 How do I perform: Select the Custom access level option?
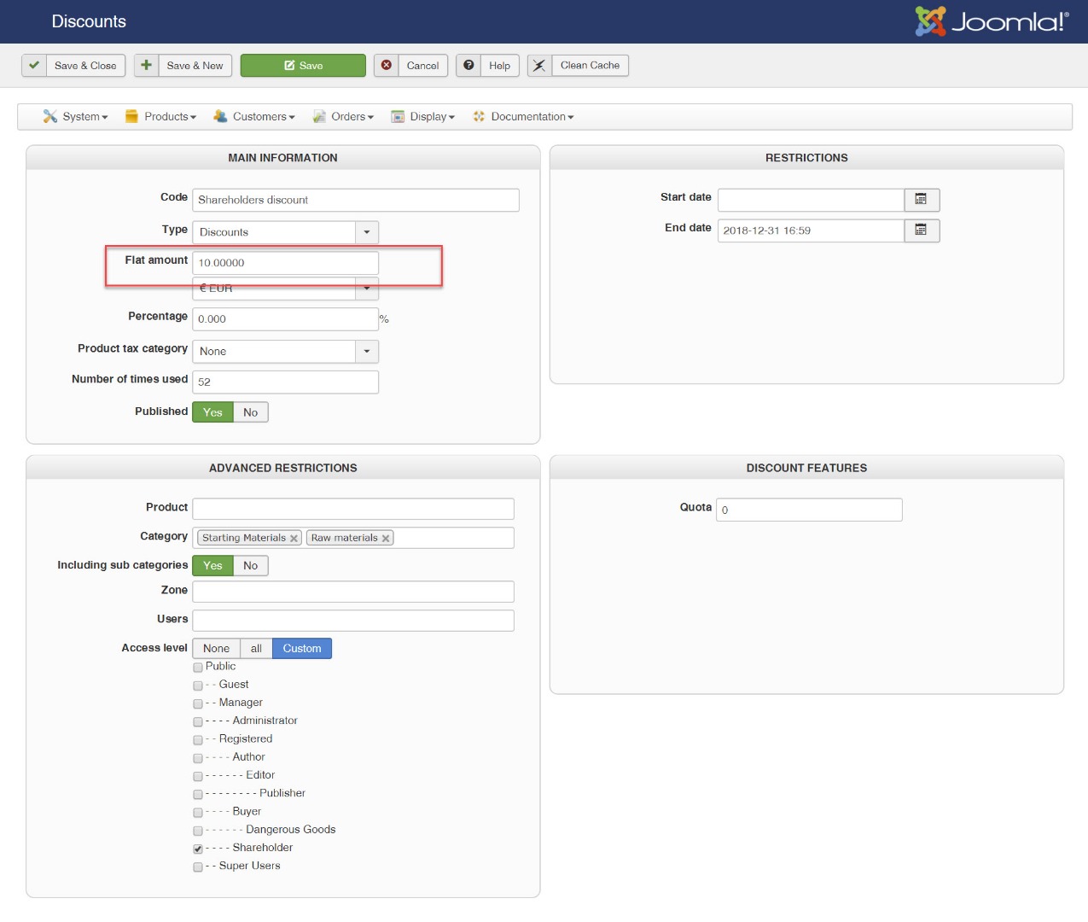click(x=302, y=649)
